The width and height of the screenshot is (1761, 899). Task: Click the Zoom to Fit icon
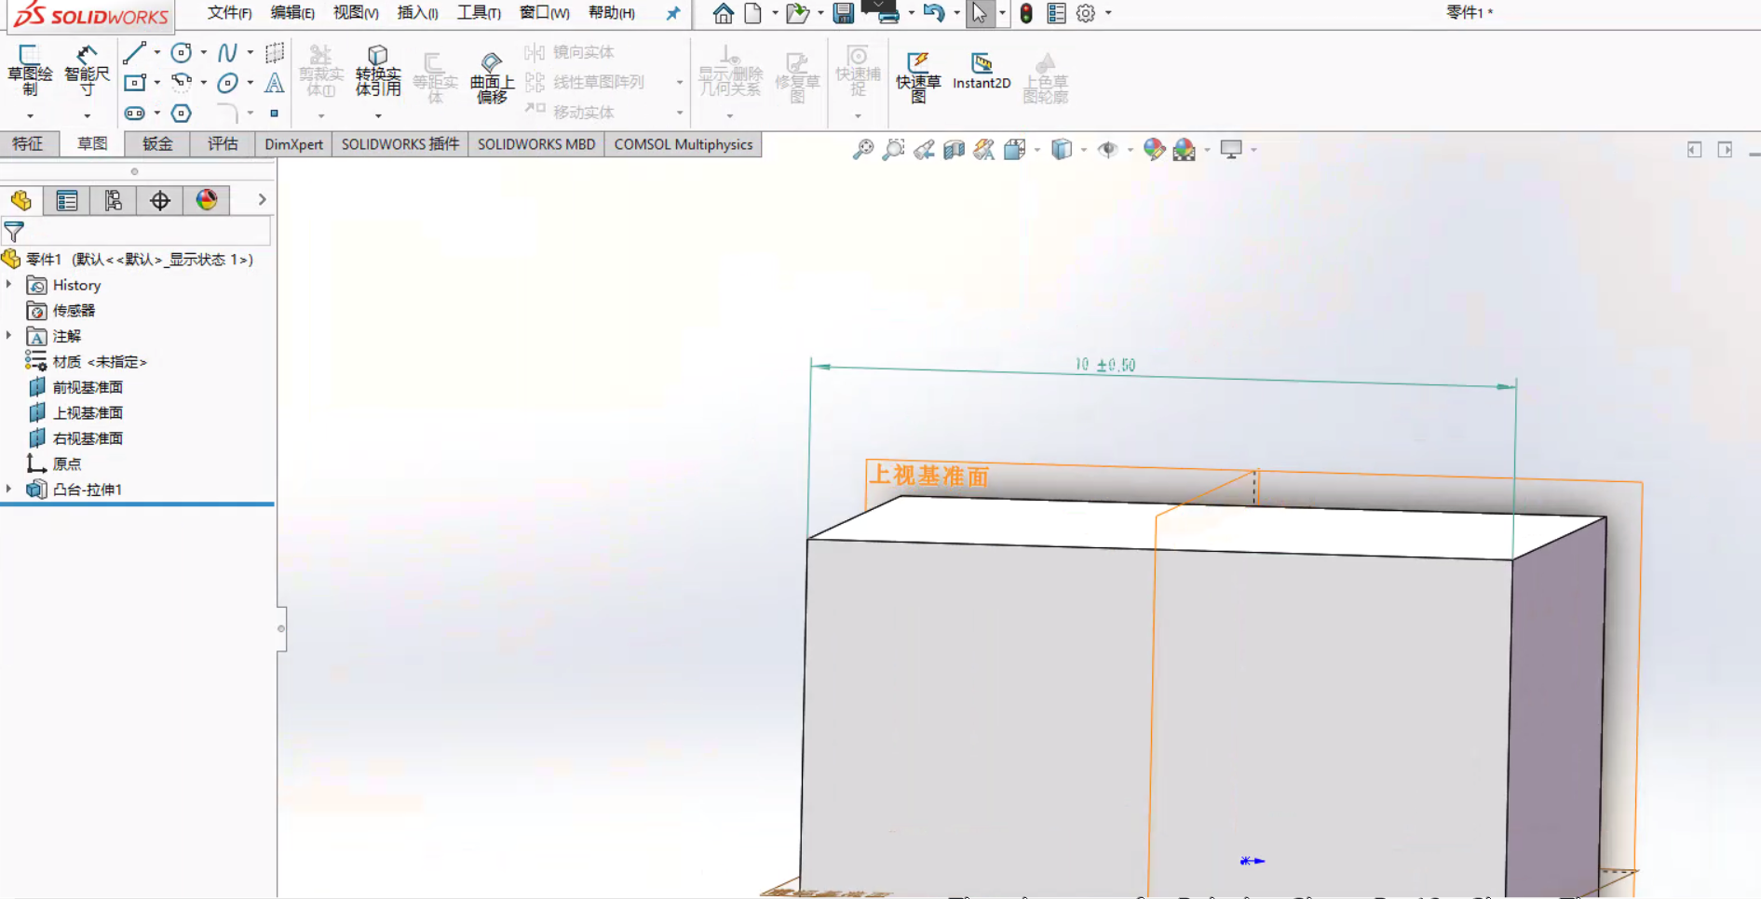(x=863, y=149)
